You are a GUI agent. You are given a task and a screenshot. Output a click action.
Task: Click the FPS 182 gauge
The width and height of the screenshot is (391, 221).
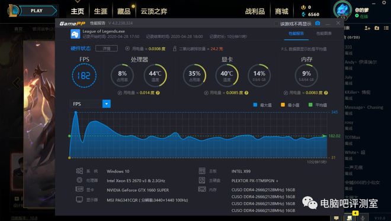click(84, 76)
